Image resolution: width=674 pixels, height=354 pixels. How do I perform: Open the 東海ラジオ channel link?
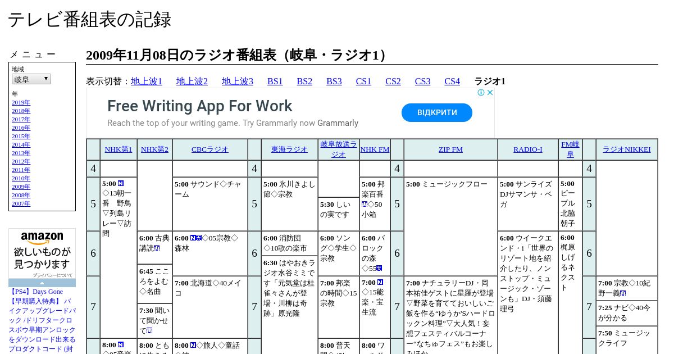(290, 149)
